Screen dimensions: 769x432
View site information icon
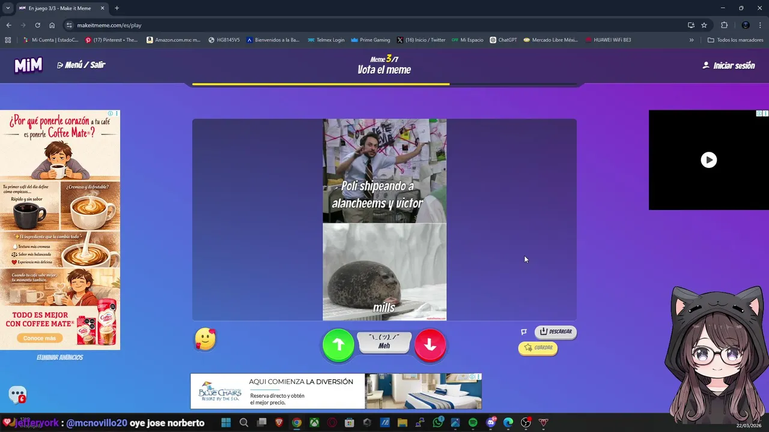tap(69, 25)
